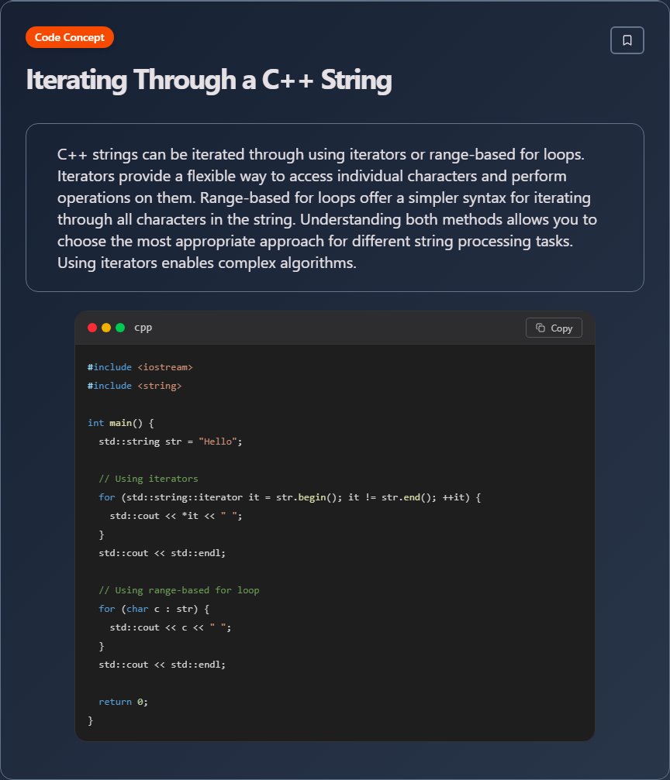670x780 pixels.
Task: Click the #include <iostream> line
Action: [x=140, y=367]
